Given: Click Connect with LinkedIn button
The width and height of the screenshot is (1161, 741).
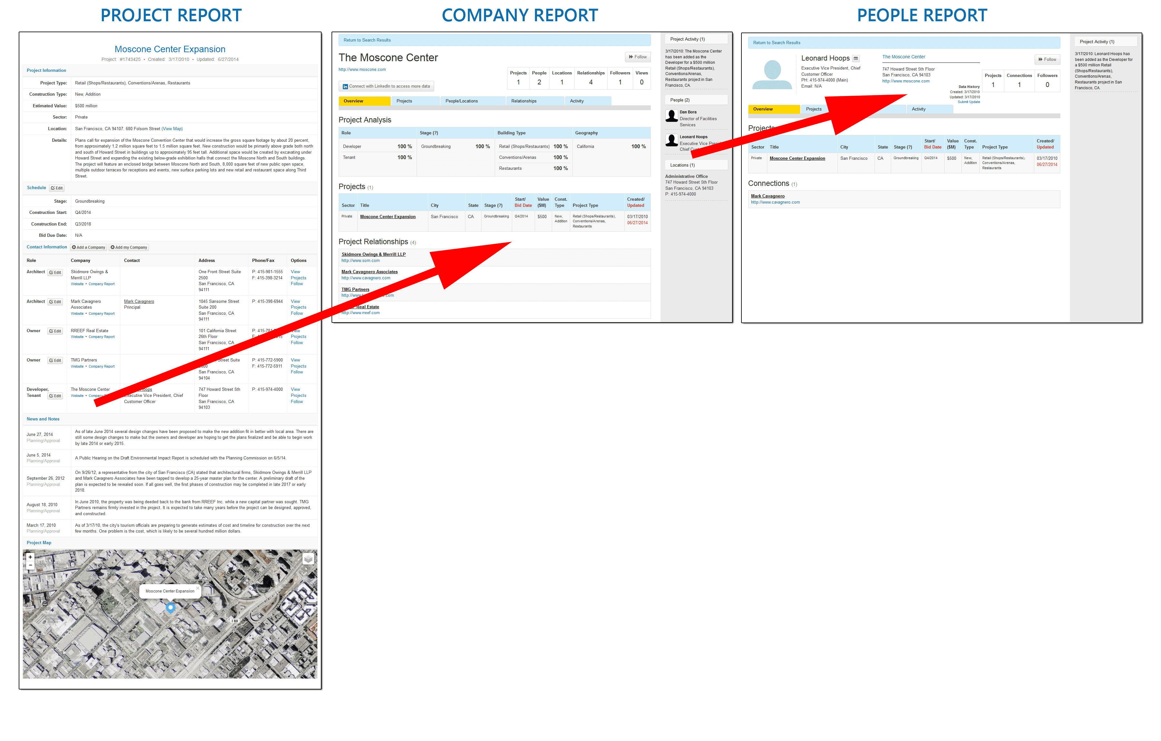Looking at the screenshot, I should [x=386, y=86].
